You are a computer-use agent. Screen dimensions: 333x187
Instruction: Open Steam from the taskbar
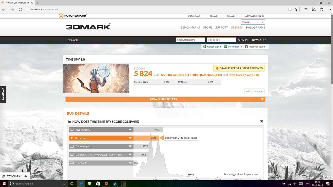tap(114, 184)
